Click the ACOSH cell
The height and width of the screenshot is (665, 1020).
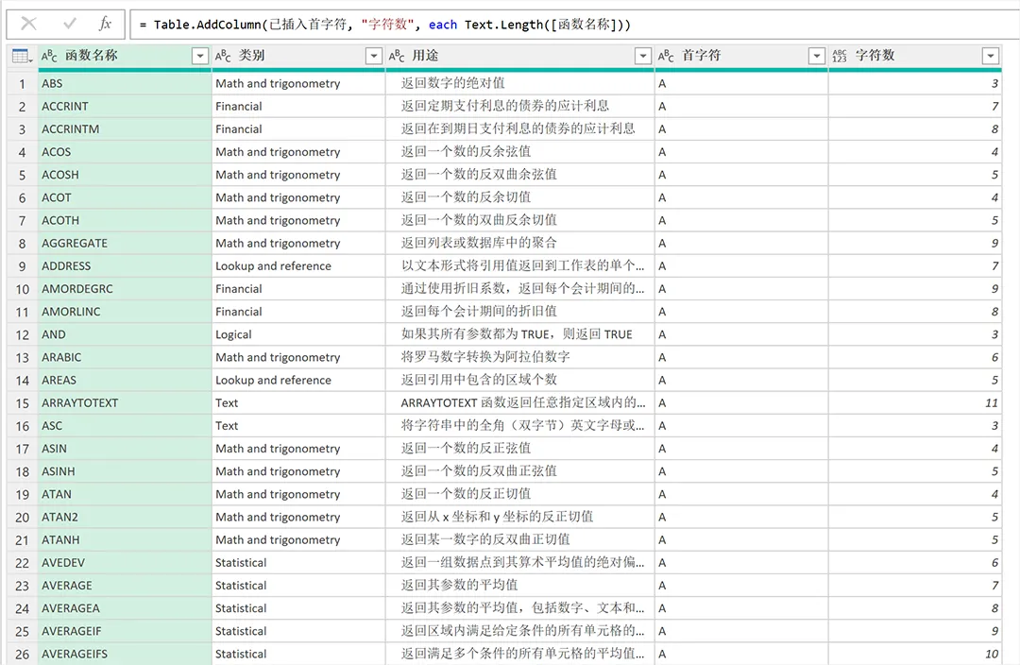click(125, 175)
